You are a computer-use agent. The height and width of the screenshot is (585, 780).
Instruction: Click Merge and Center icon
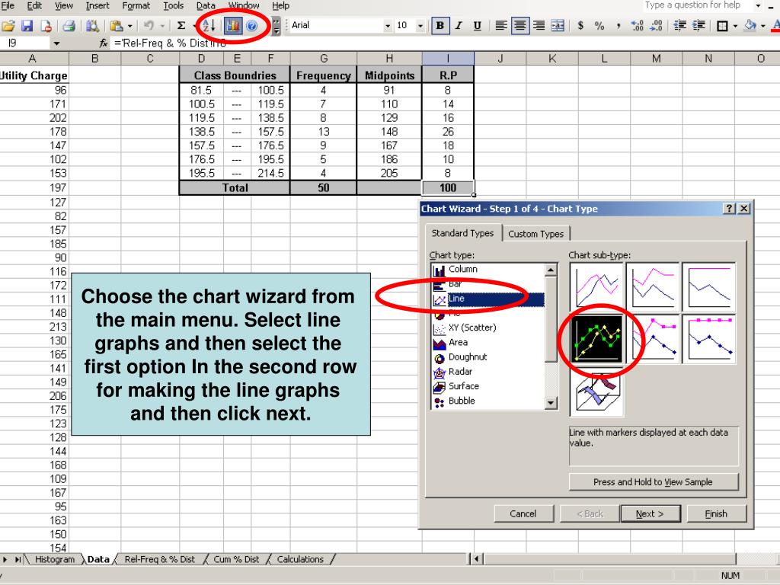pyautogui.click(x=558, y=25)
